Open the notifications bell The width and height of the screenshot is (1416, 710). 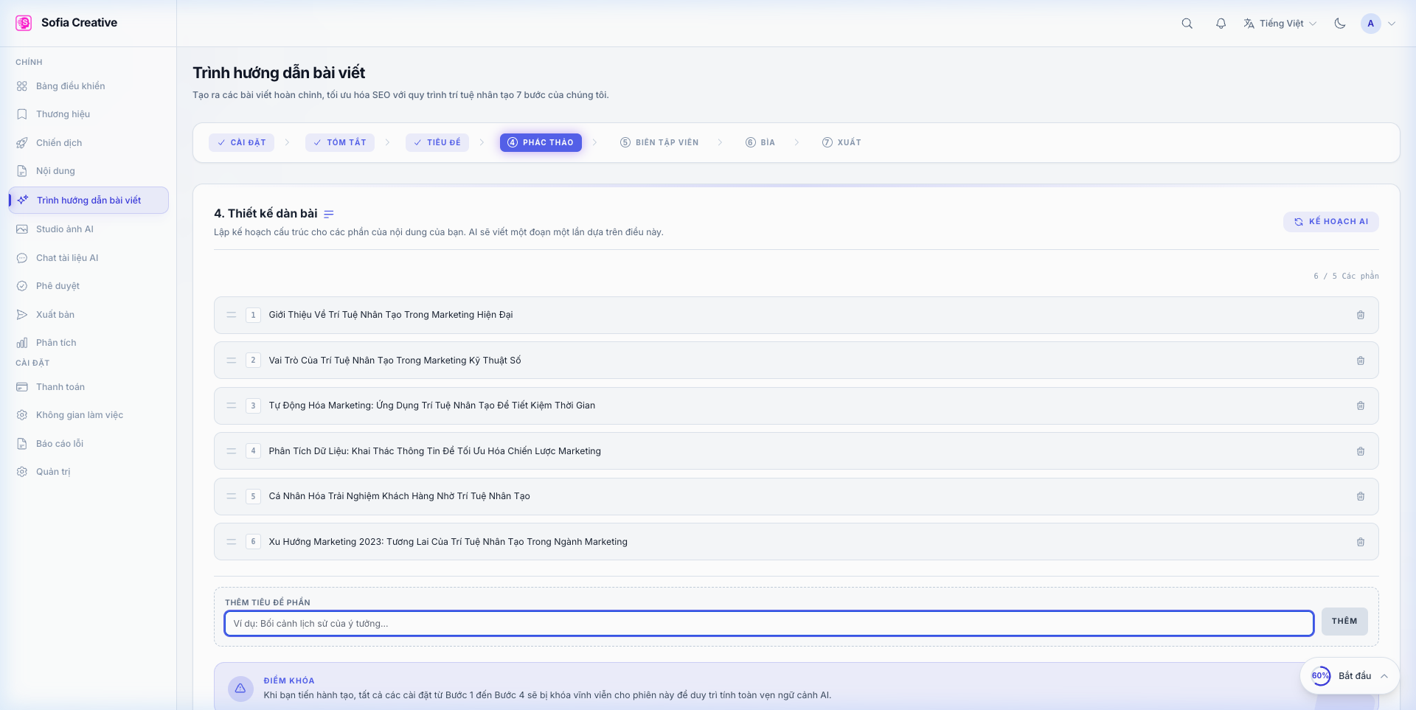1221,24
